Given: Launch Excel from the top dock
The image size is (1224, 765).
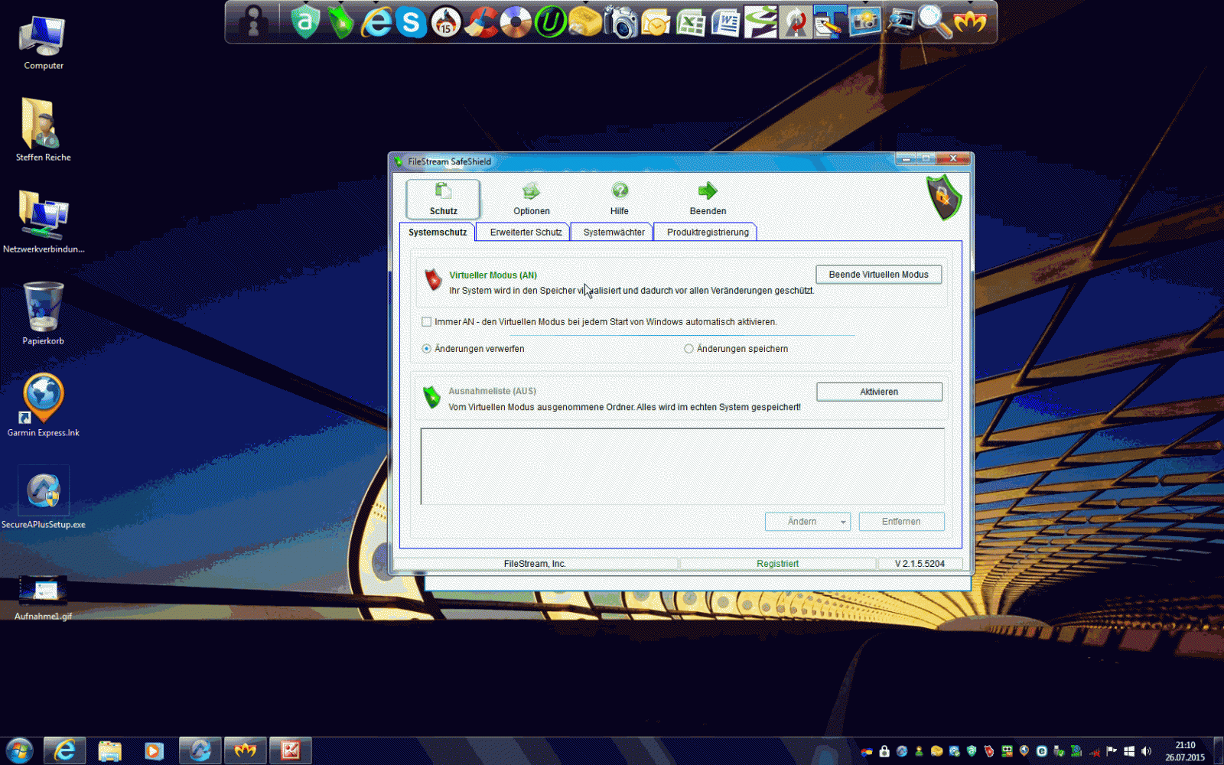Looking at the screenshot, I should 691,22.
